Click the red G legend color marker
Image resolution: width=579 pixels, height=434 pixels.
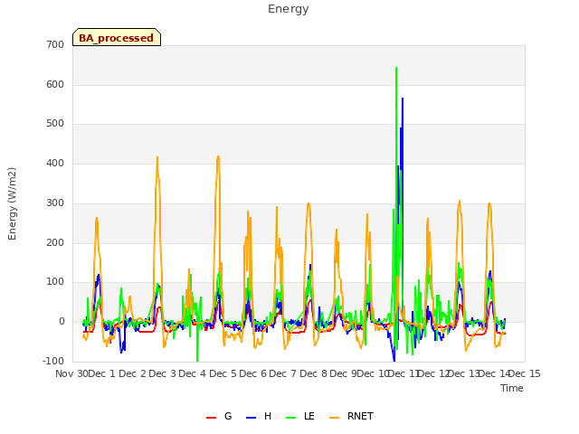[211, 418]
